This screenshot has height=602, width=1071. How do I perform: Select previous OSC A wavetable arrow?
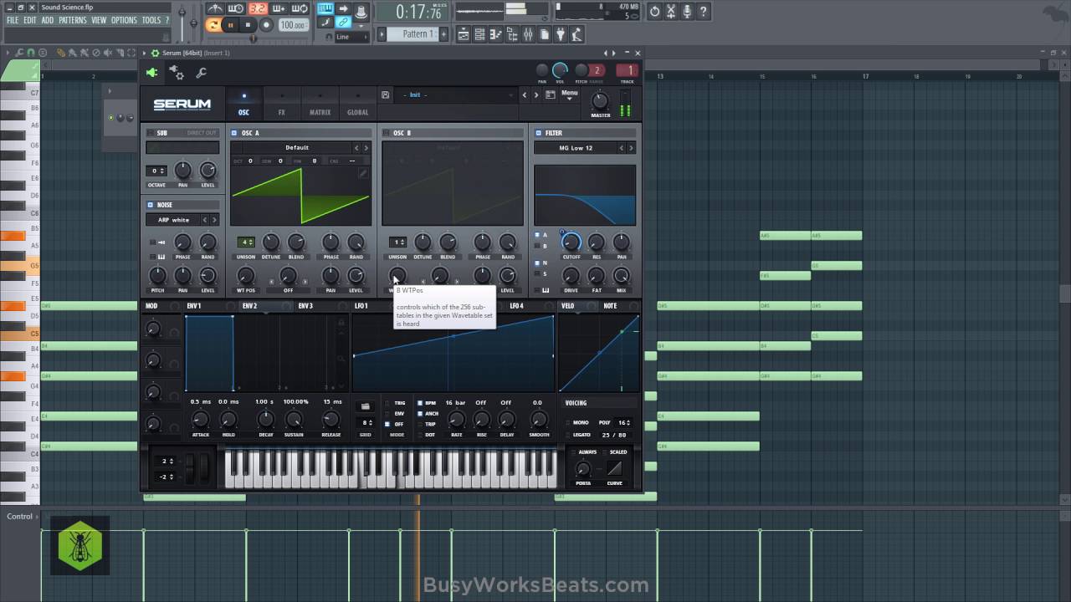coord(356,148)
